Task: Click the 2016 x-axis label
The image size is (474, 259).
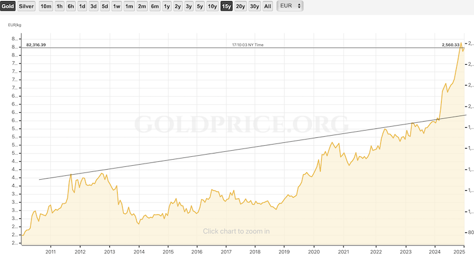Action: (x=197, y=252)
